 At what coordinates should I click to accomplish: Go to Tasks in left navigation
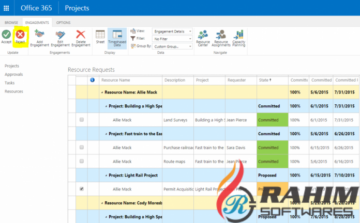point(10,83)
